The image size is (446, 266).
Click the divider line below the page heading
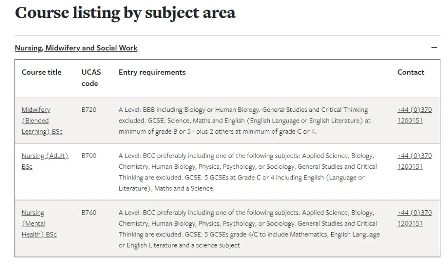coord(227,35)
